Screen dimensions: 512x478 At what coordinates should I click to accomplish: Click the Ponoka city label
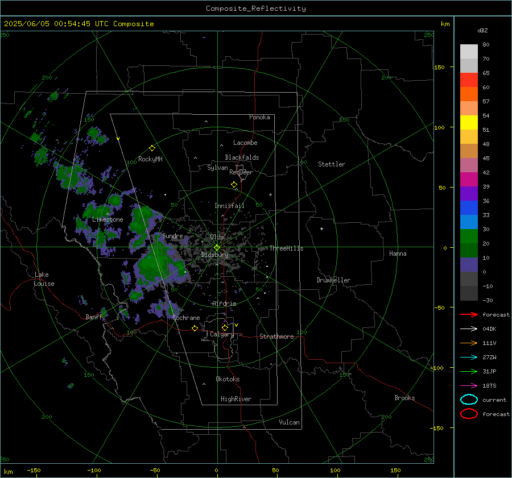pyautogui.click(x=259, y=117)
